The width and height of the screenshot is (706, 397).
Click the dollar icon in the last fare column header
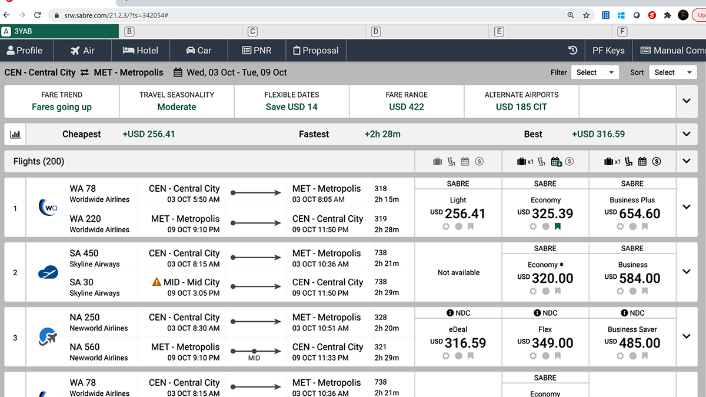click(x=657, y=162)
